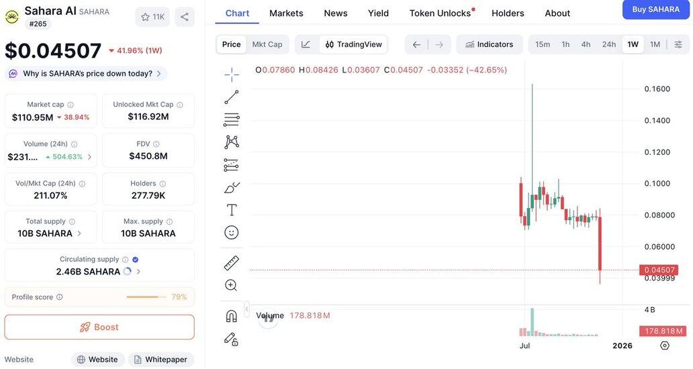This screenshot has width=693, height=369.
Task: Switch to the Holders tab
Action: tap(508, 13)
